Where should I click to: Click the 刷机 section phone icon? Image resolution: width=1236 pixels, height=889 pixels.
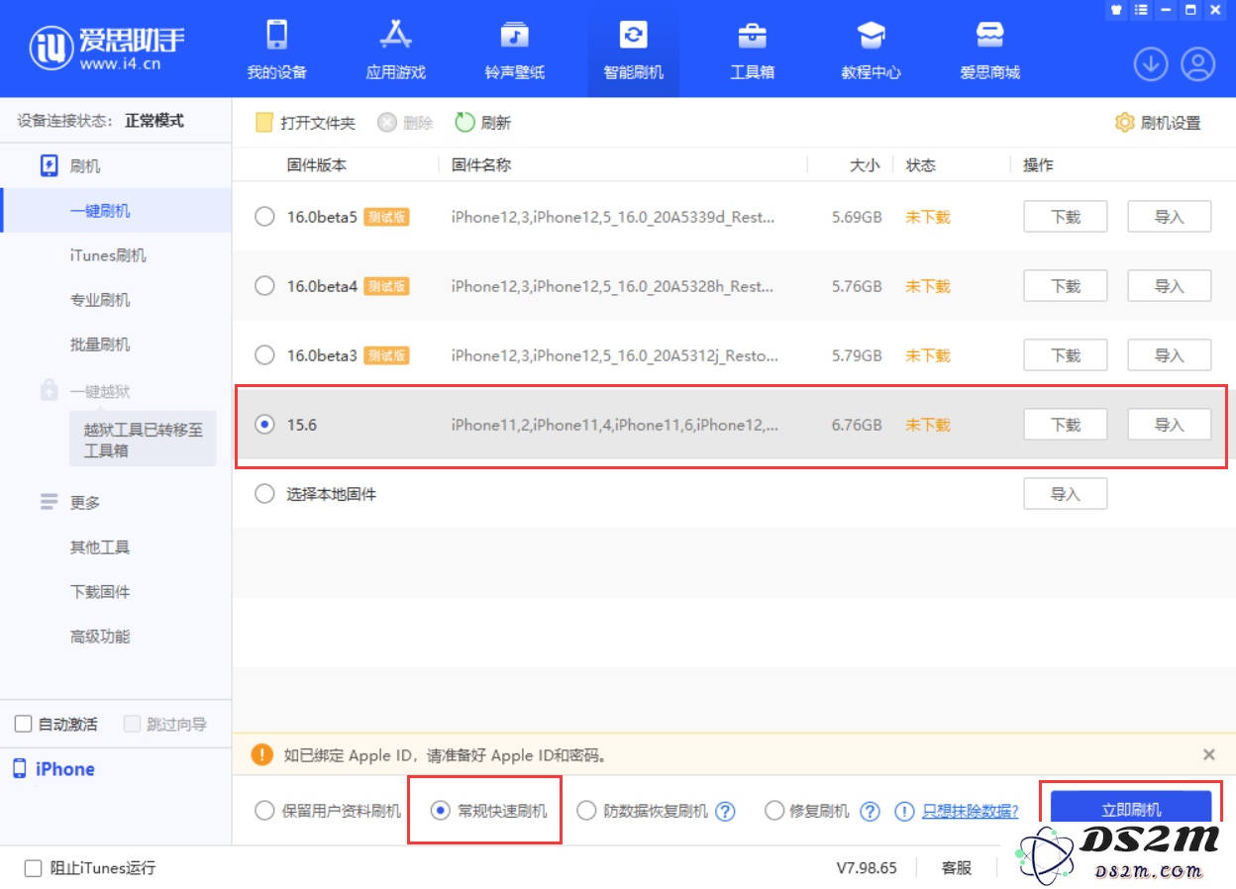pyautogui.click(x=50, y=165)
